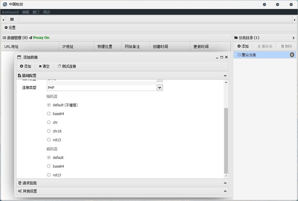Expand the 其他设置 section
The image size is (298, 201).
(x=122, y=191)
